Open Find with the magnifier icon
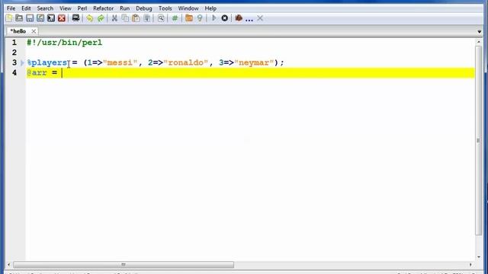Viewport: 488px width, 274px height. [161, 18]
